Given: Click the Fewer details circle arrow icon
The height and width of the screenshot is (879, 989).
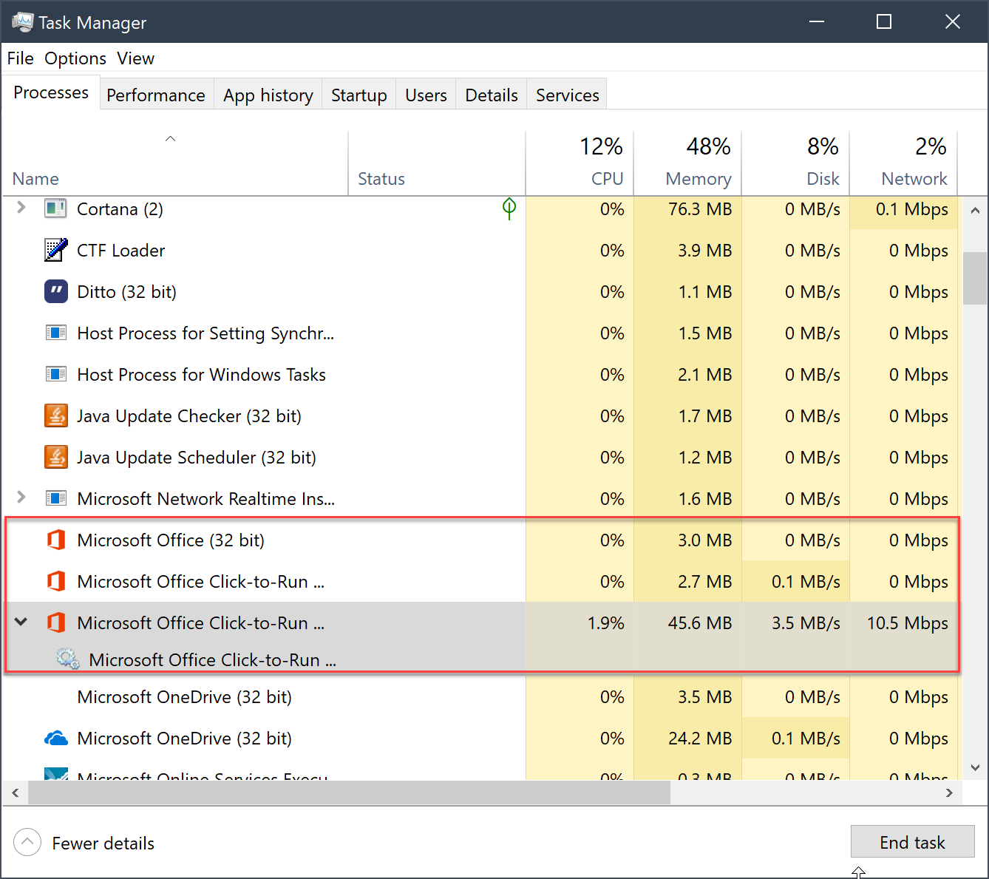Looking at the screenshot, I should 27,842.
